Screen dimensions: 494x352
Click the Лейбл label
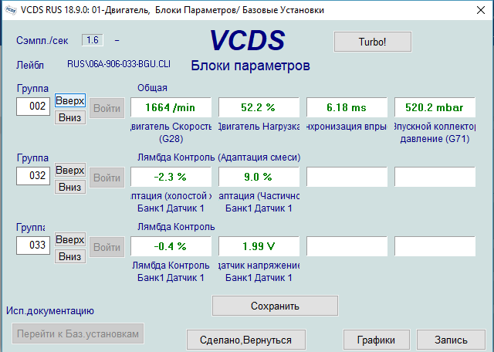click(30, 66)
